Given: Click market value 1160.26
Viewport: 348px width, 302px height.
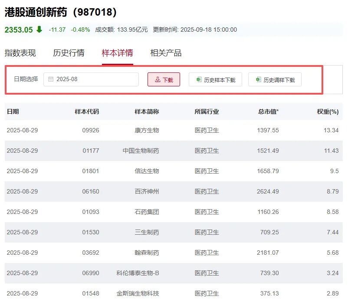Looking at the screenshot, I should point(268,212).
